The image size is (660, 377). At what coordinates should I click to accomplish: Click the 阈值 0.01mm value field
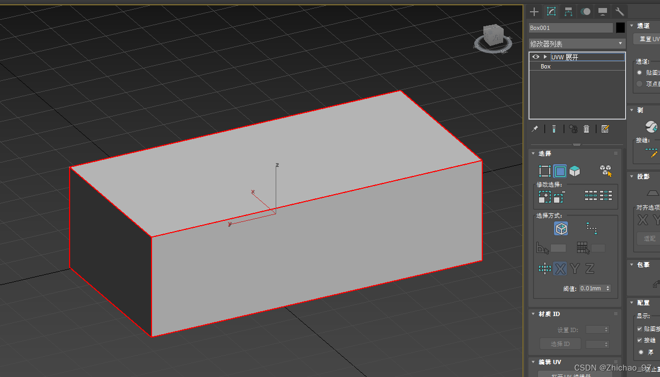[591, 288]
